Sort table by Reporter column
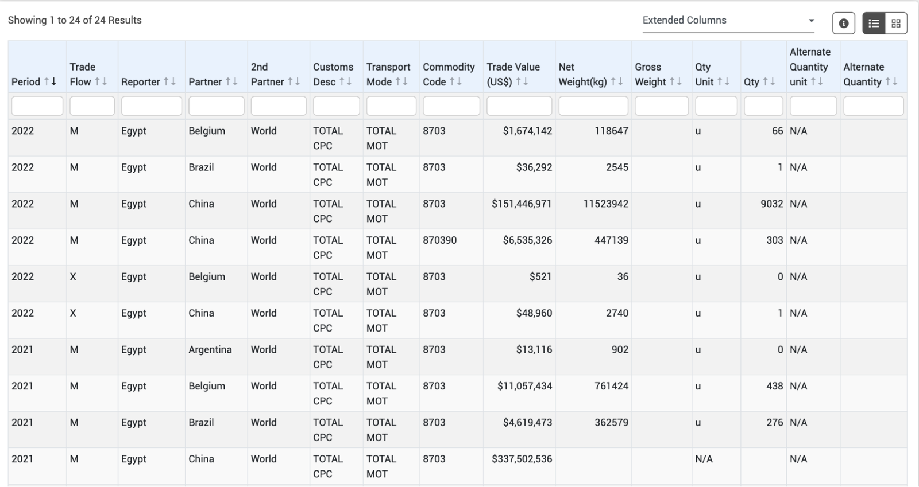 pyautogui.click(x=169, y=82)
